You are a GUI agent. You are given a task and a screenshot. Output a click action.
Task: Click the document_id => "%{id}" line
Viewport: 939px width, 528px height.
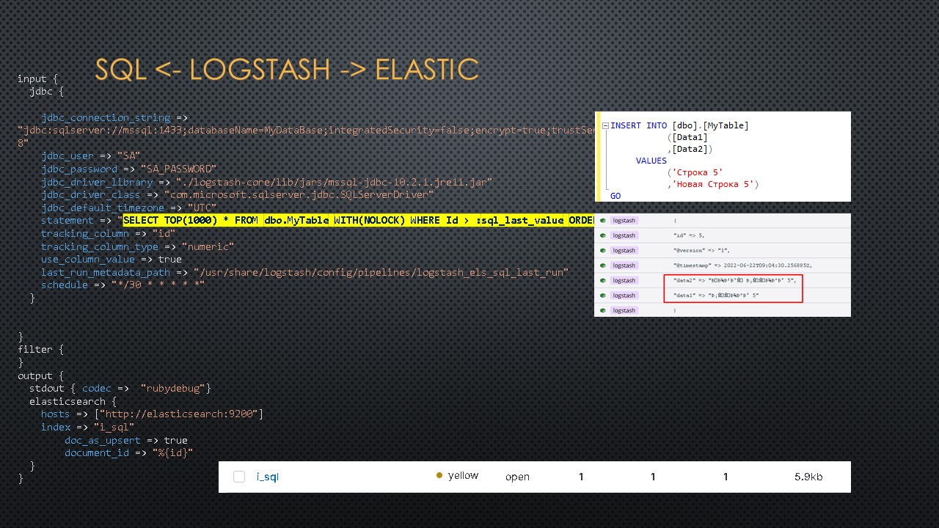point(128,452)
